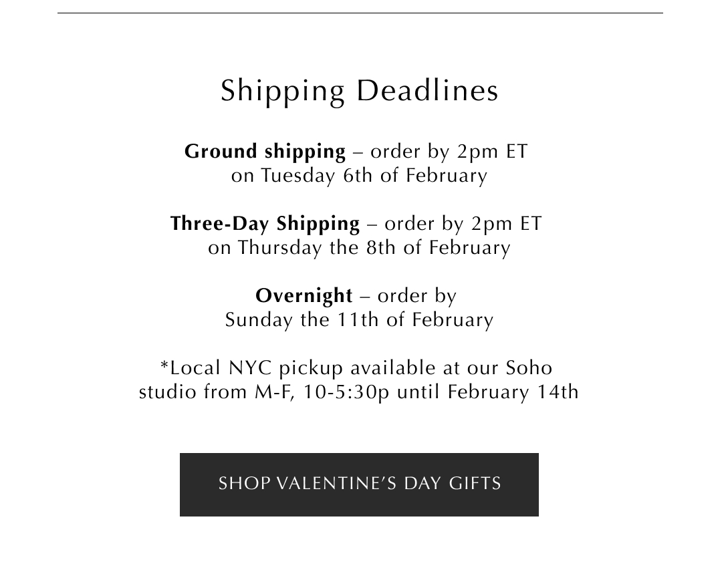Image resolution: width=722 pixels, height=588 pixels.
Task: Click the bold Overnight label
Action: [x=304, y=295]
